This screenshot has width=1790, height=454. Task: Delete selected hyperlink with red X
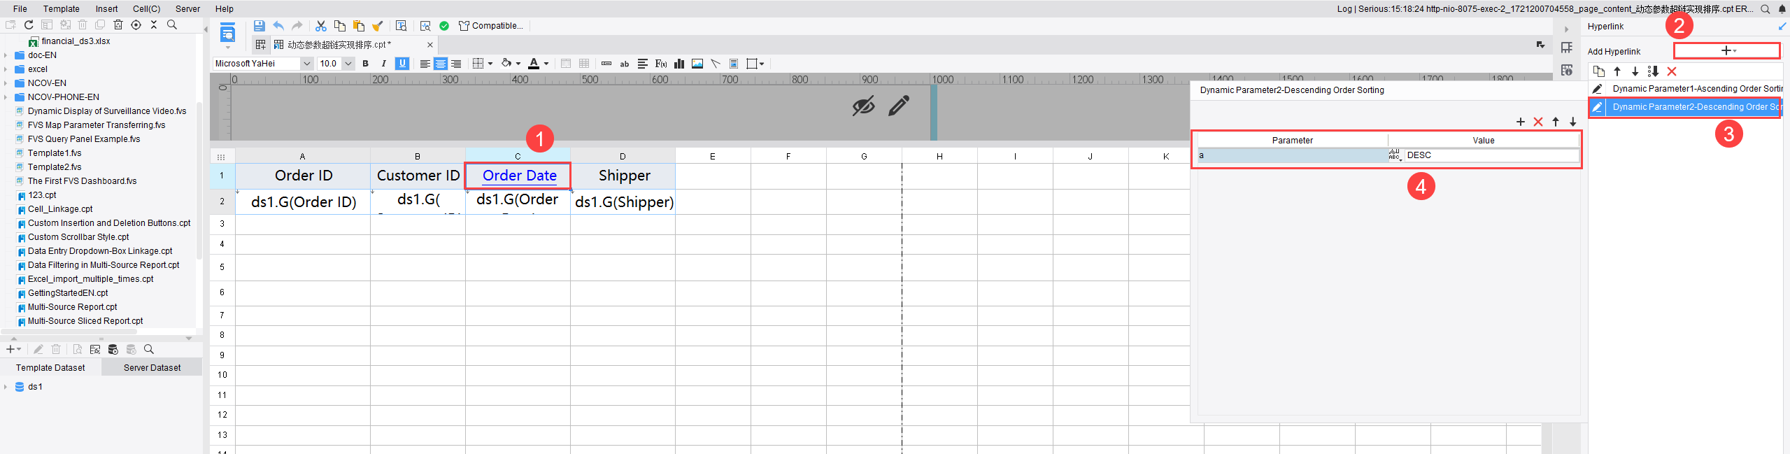tap(1672, 71)
